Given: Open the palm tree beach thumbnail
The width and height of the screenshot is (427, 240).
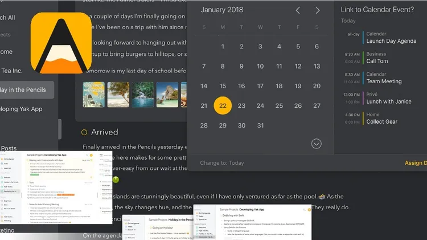Looking at the screenshot, I should (118, 95).
